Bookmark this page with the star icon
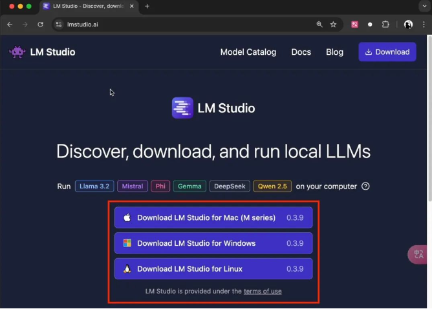 pyautogui.click(x=333, y=25)
